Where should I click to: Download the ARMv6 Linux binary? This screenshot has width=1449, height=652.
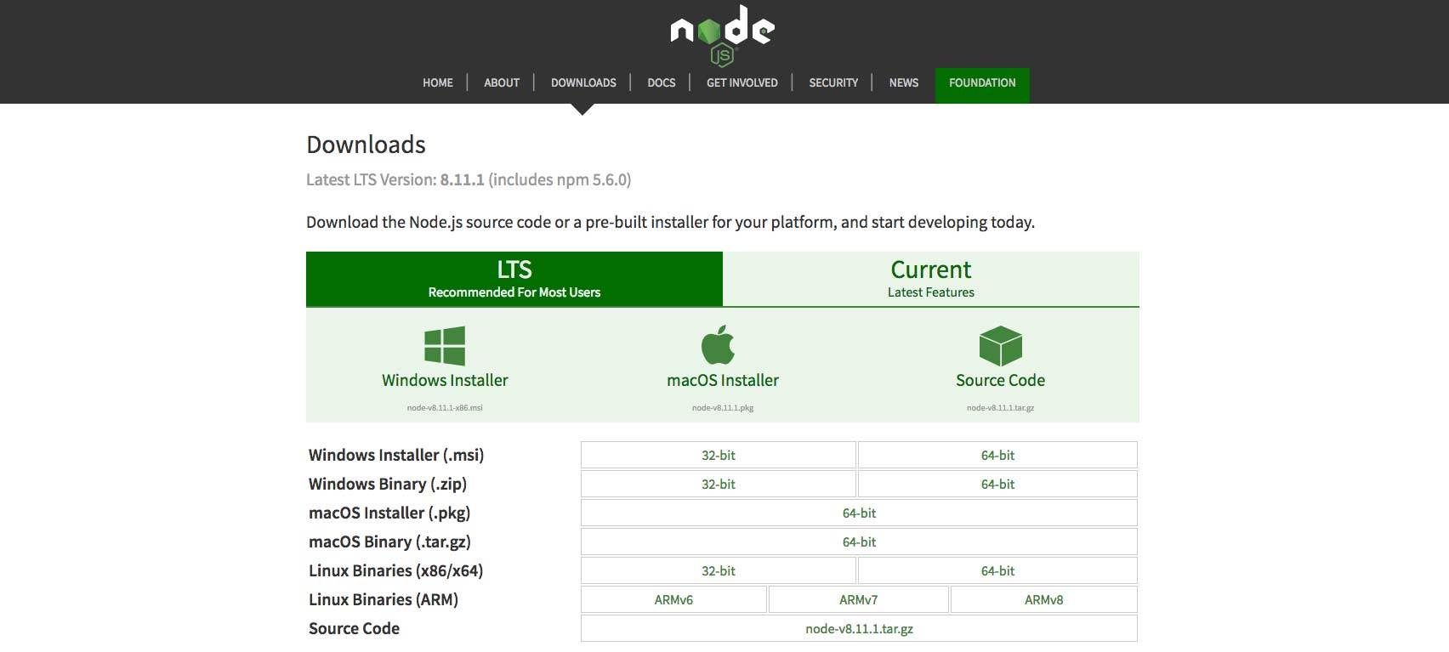coord(673,599)
